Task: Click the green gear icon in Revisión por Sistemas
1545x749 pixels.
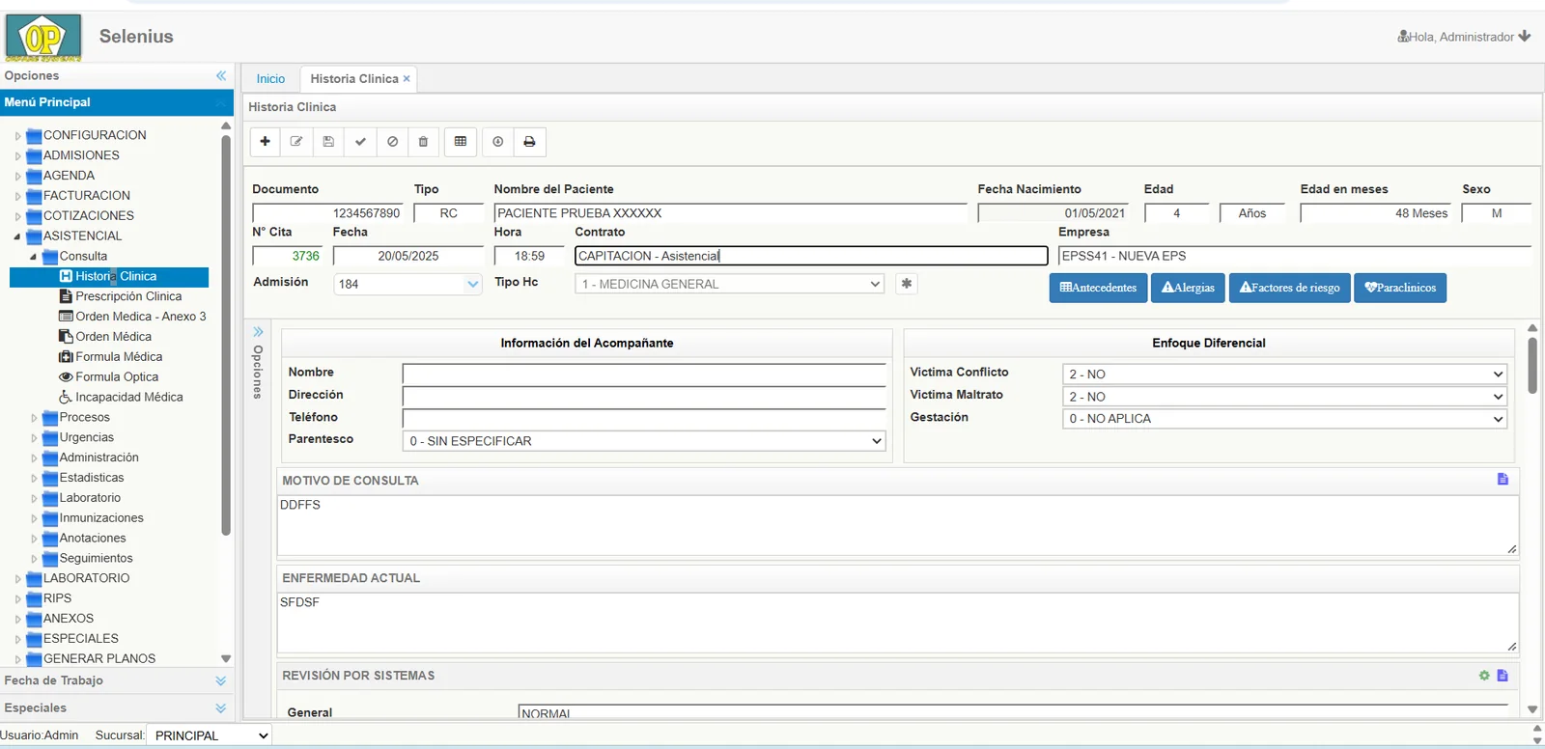Action: click(1484, 676)
